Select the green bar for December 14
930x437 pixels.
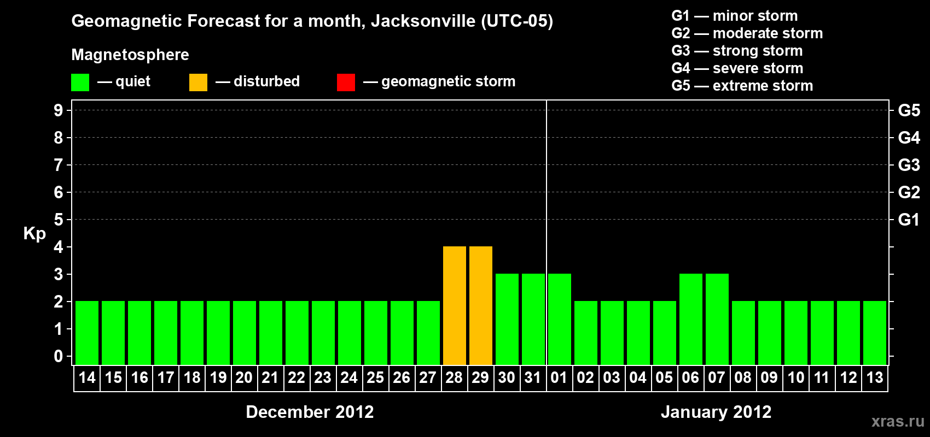87,333
